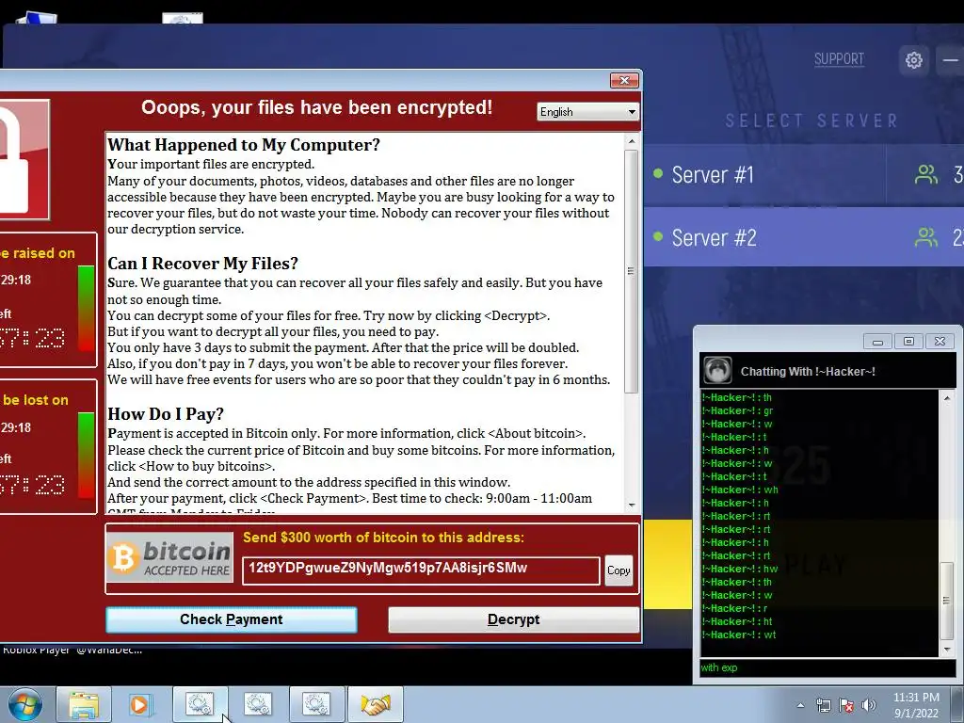This screenshot has width=964, height=723.
Task: Click the chat log scroll down arrow
Action: pyautogui.click(x=947, y=650)
